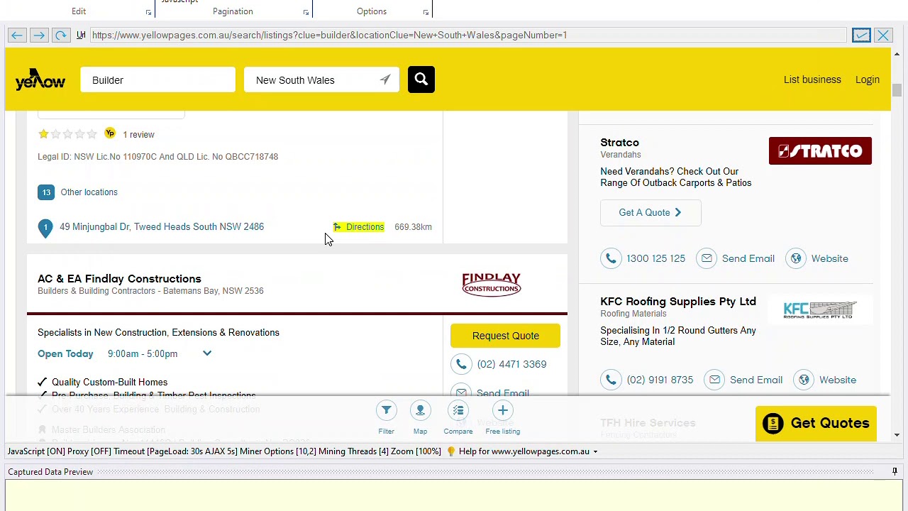
Task: Click the List business link
Action: 812,79
